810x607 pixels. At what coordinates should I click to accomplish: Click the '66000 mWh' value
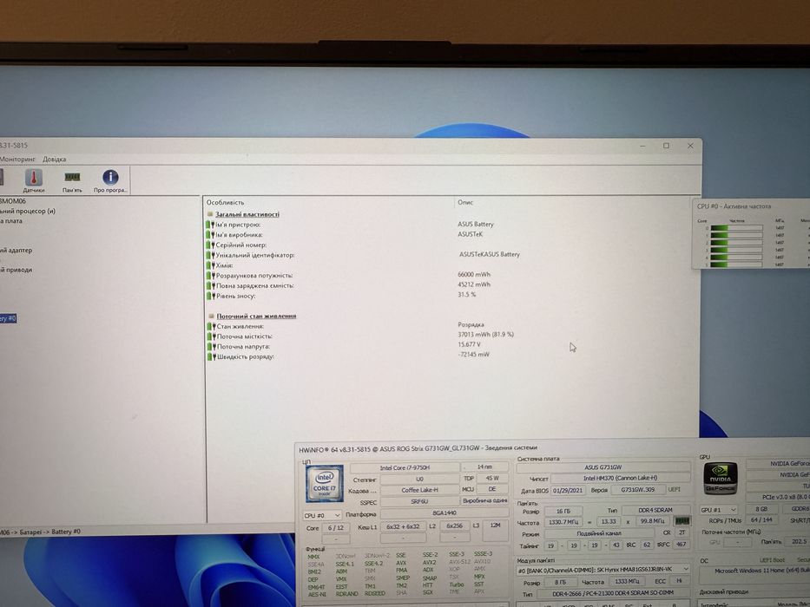tap(474, 274)
